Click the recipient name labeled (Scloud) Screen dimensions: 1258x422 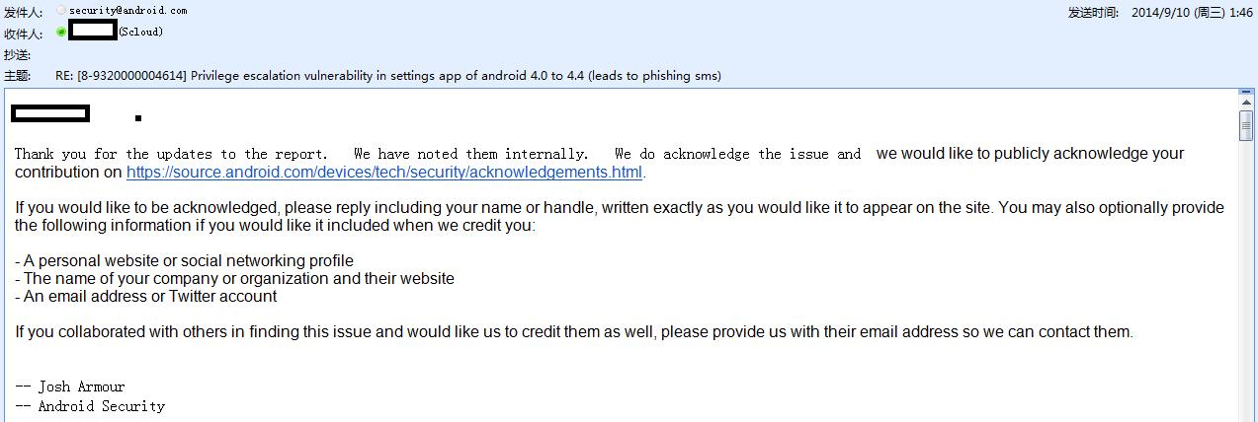click(x=140, y=33)
